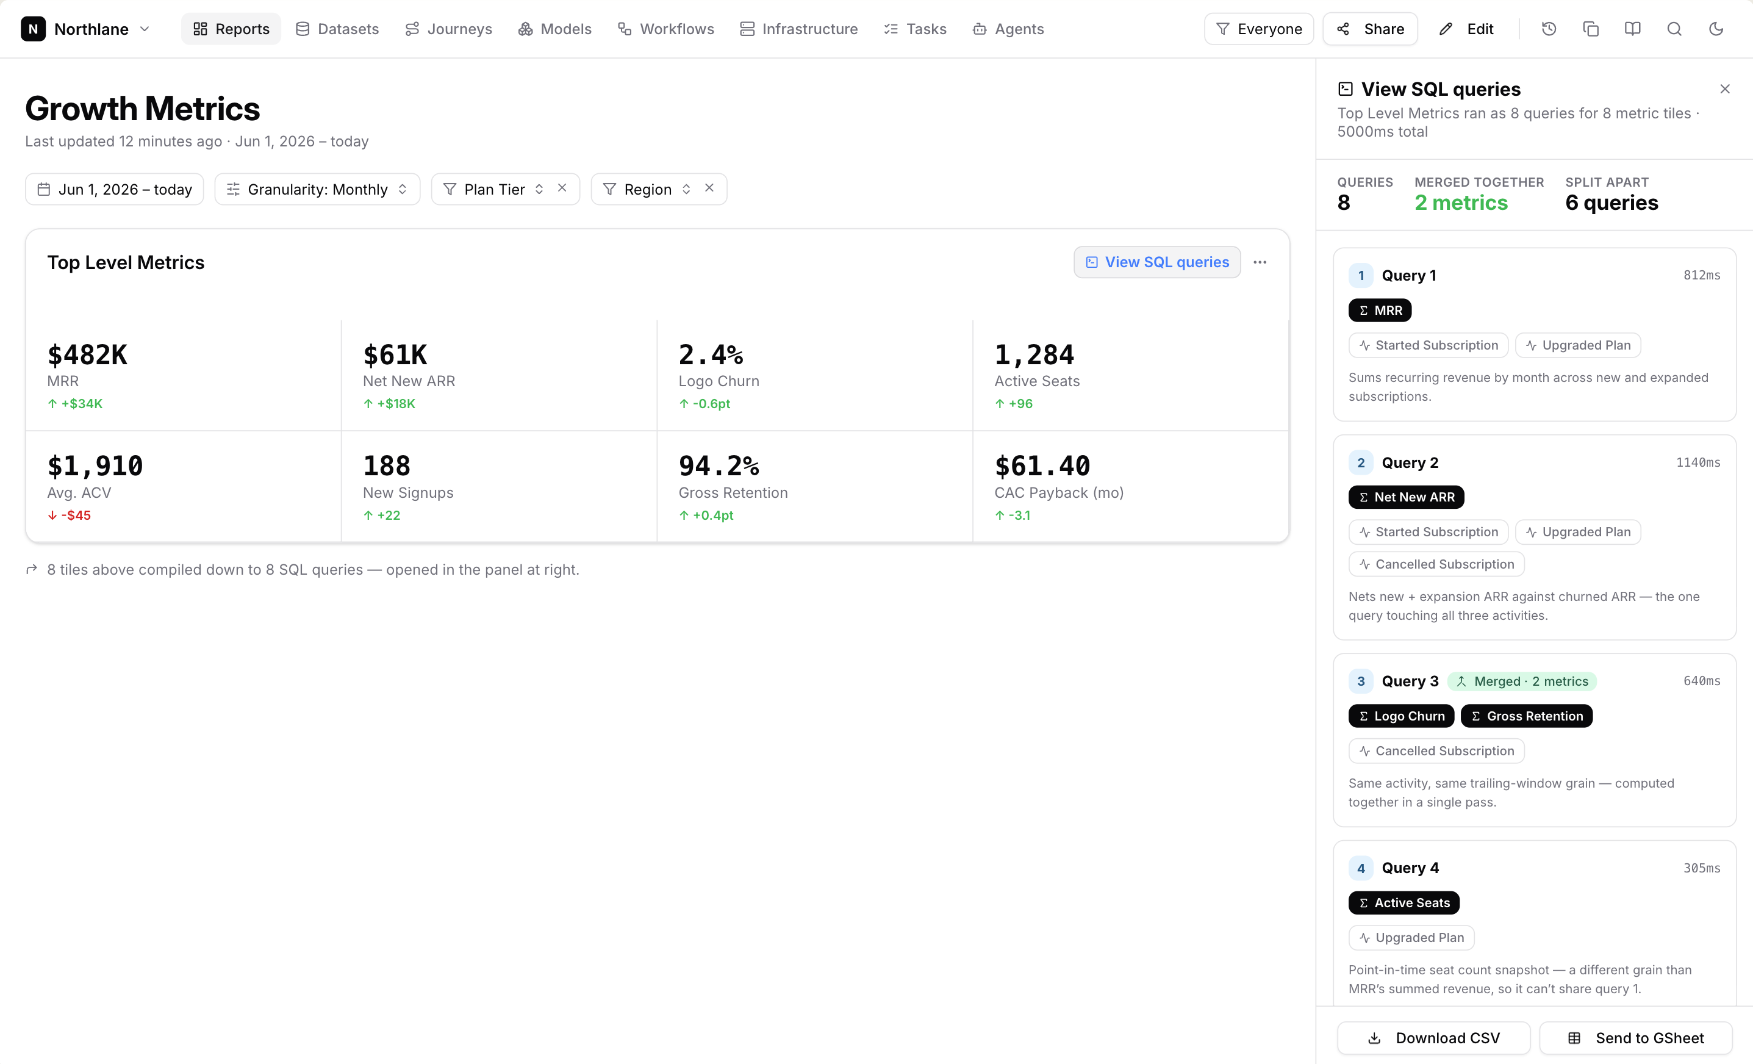Click the Logo Churn metric chip
Image resolution: width=1753 pixels, height=1064 pixels.
click(1402, 717)
